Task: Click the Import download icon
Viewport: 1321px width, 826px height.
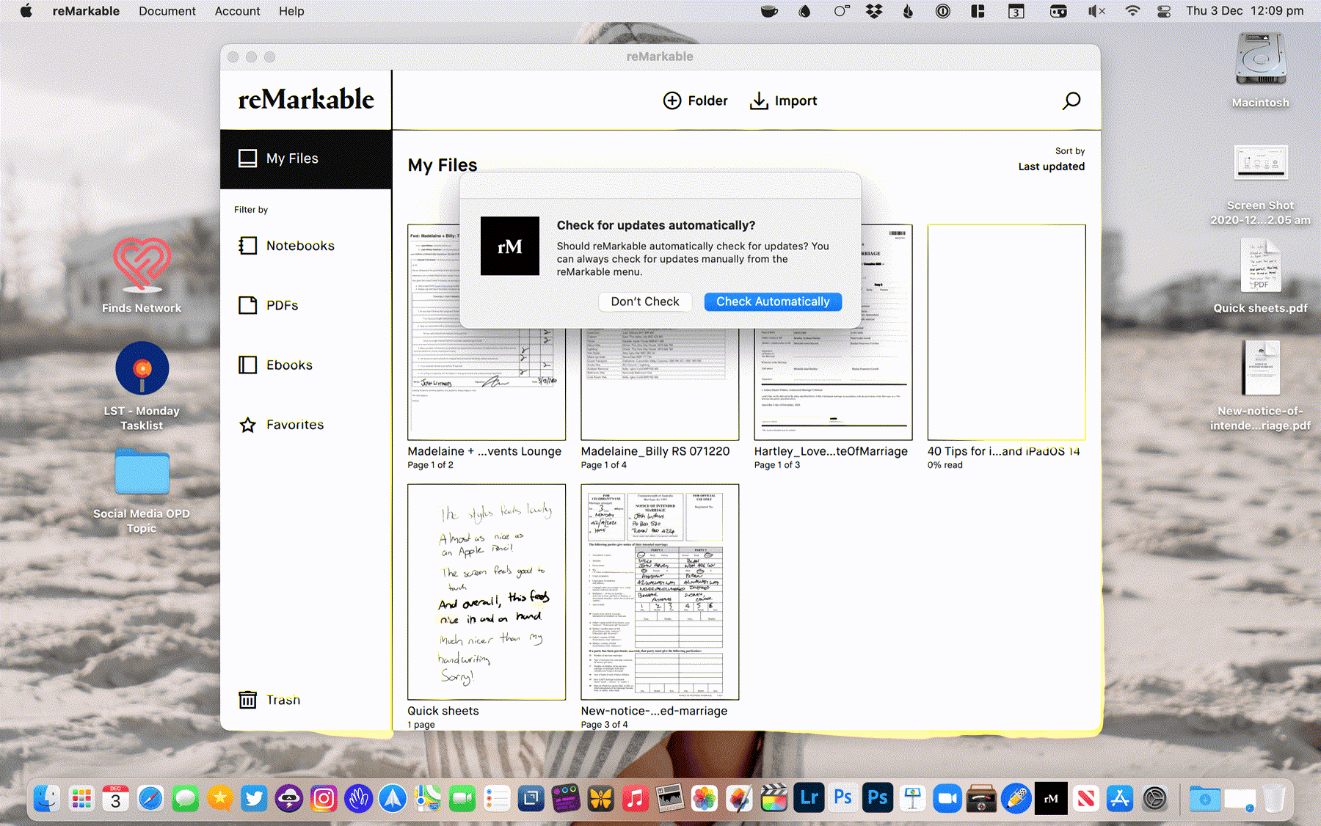Action: (759, 100)
